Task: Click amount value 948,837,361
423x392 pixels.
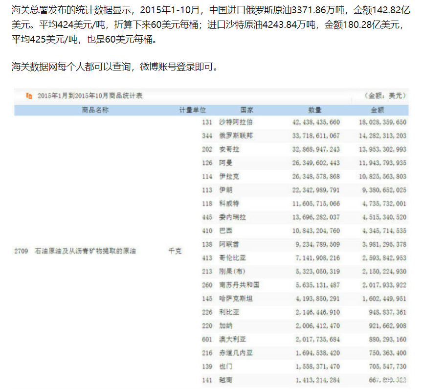Action: click(388, 312)
